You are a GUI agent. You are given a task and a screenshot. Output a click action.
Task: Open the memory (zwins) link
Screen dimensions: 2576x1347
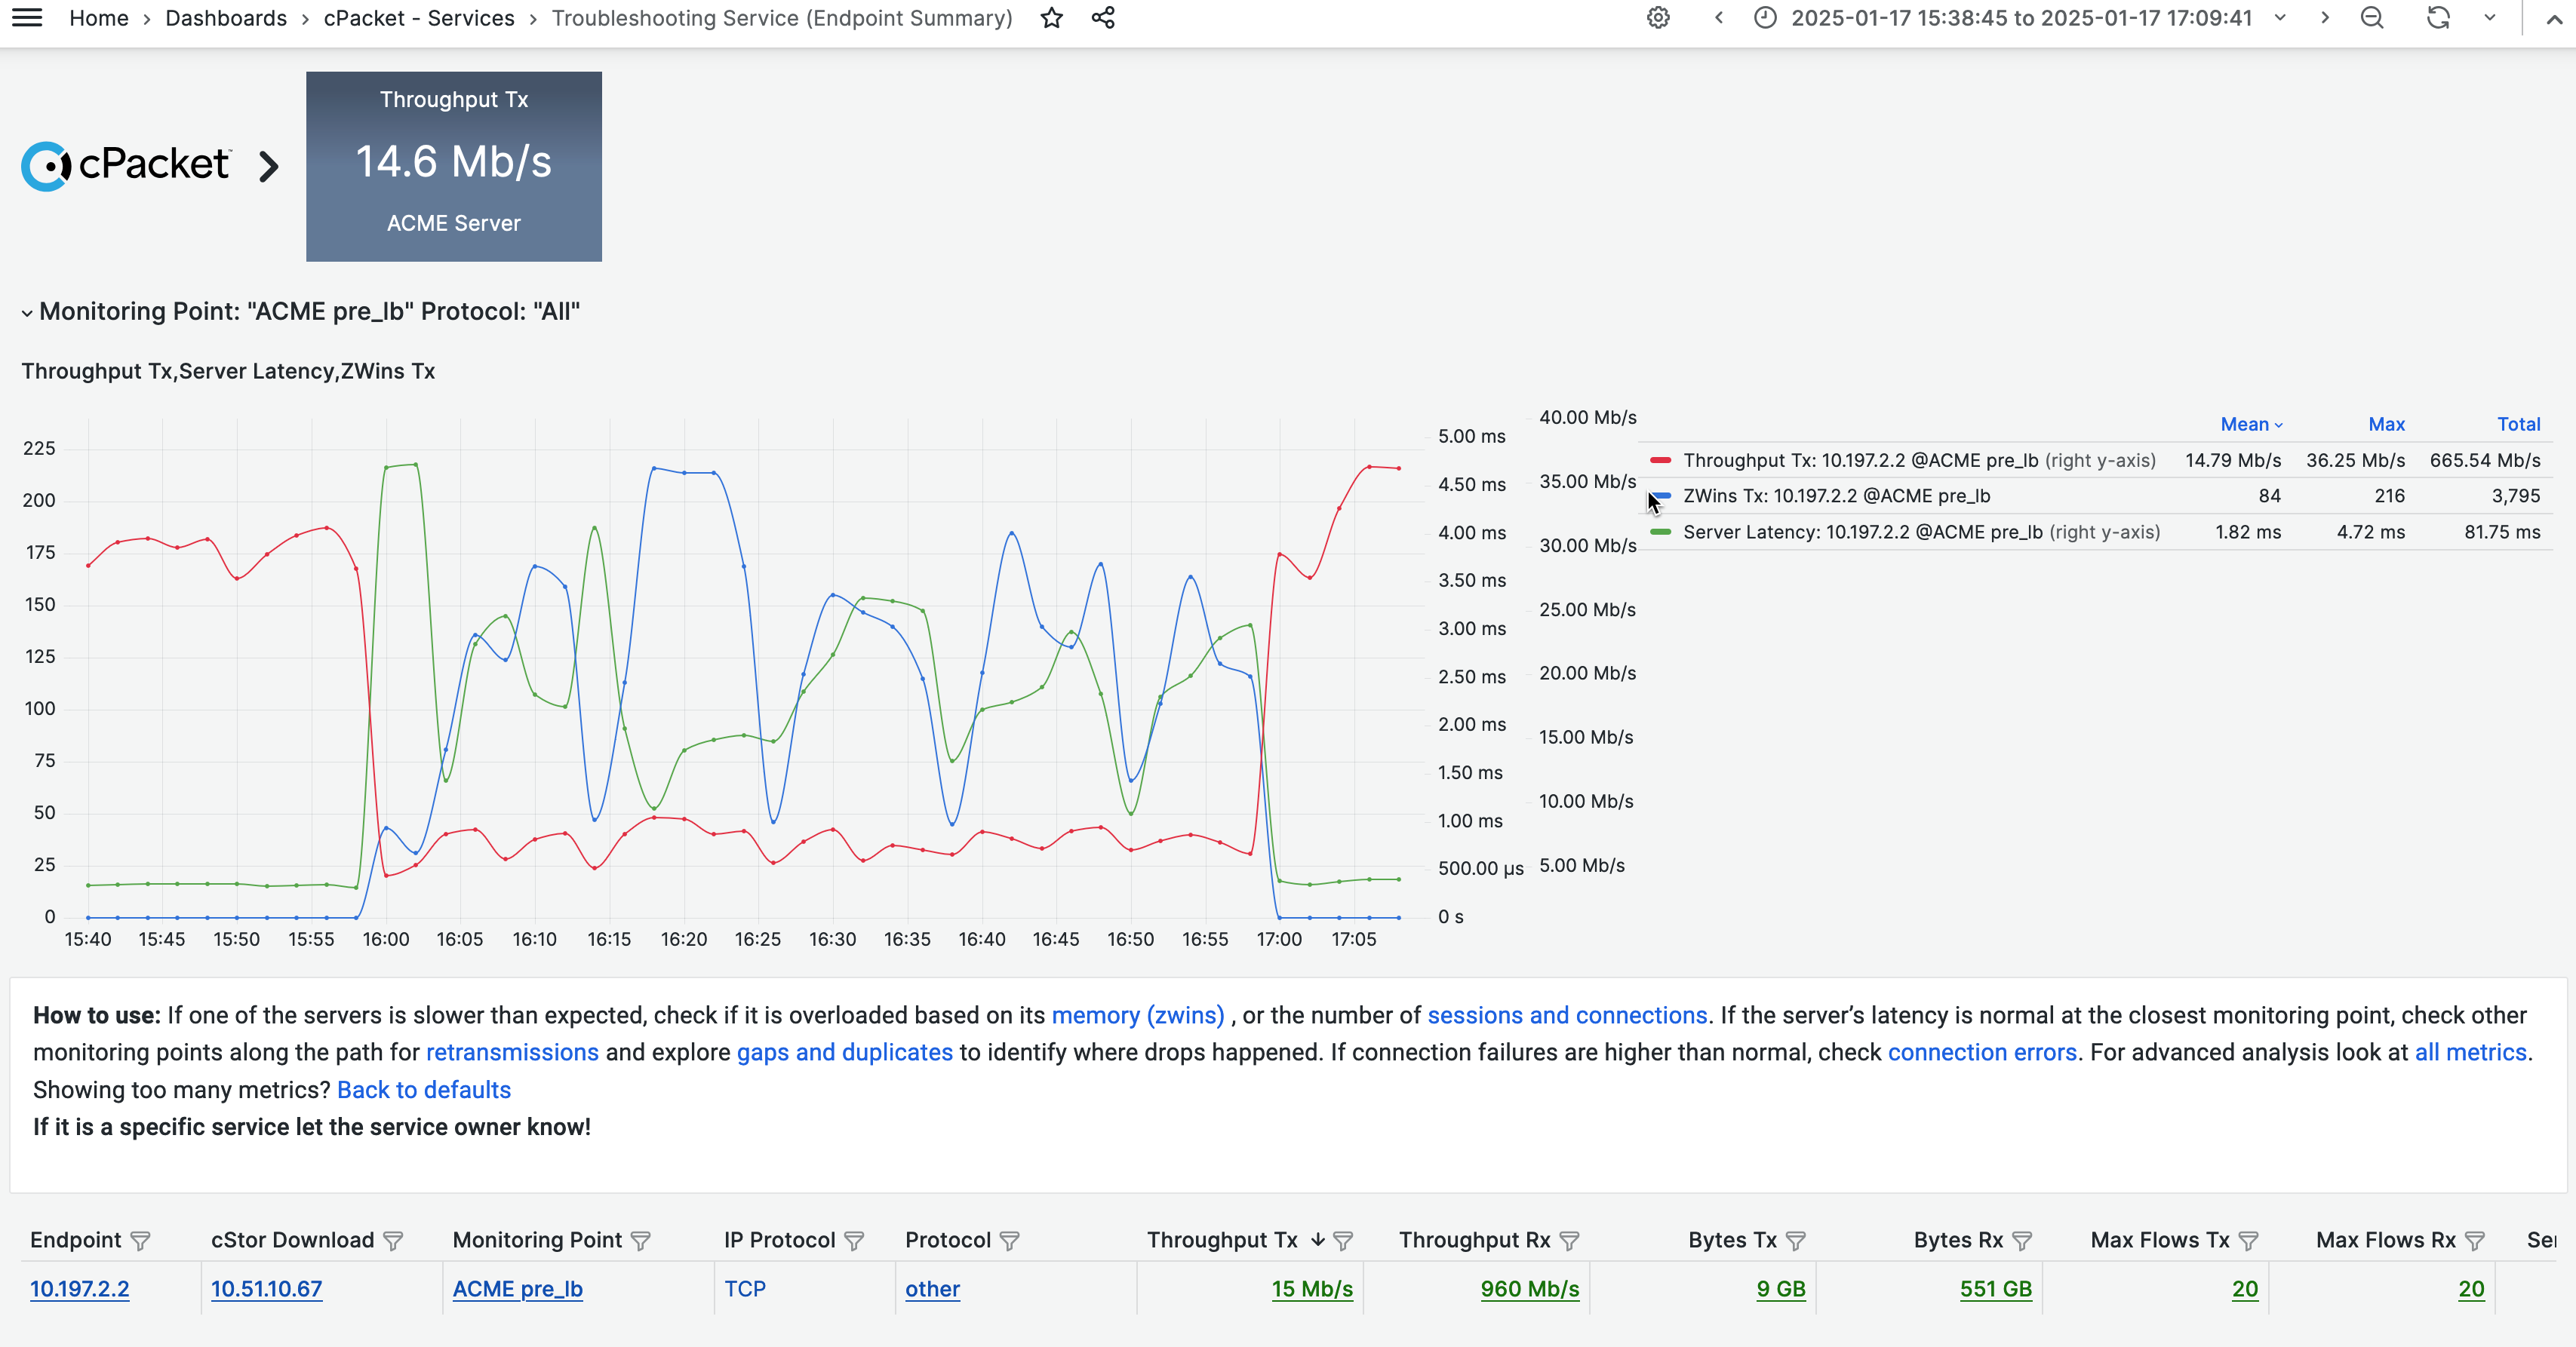1137,1015
